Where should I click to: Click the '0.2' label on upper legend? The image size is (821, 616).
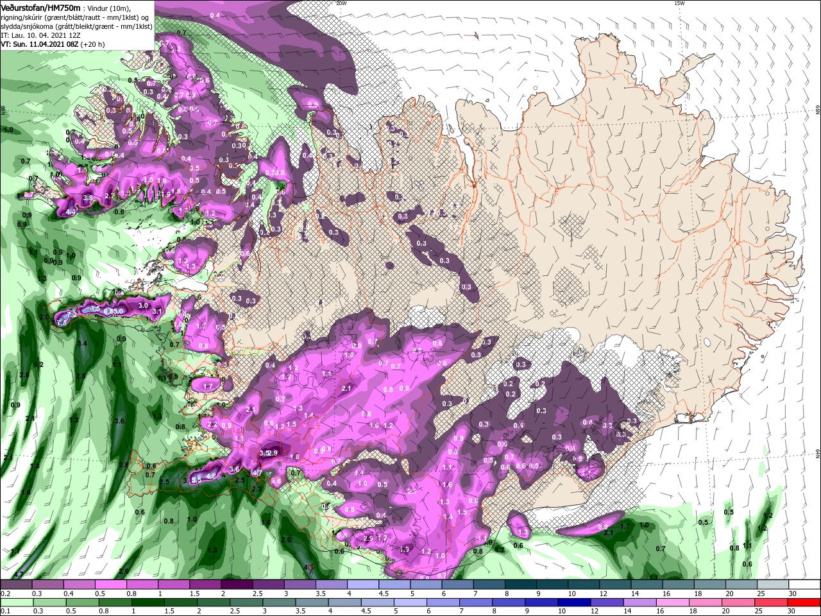pos(5,594)
